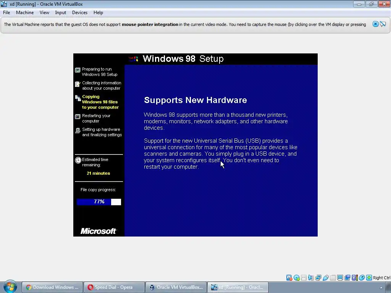This screenshot has height=293, width=391.
Task: Click the hard disk activity status icon
Action: 289,278
